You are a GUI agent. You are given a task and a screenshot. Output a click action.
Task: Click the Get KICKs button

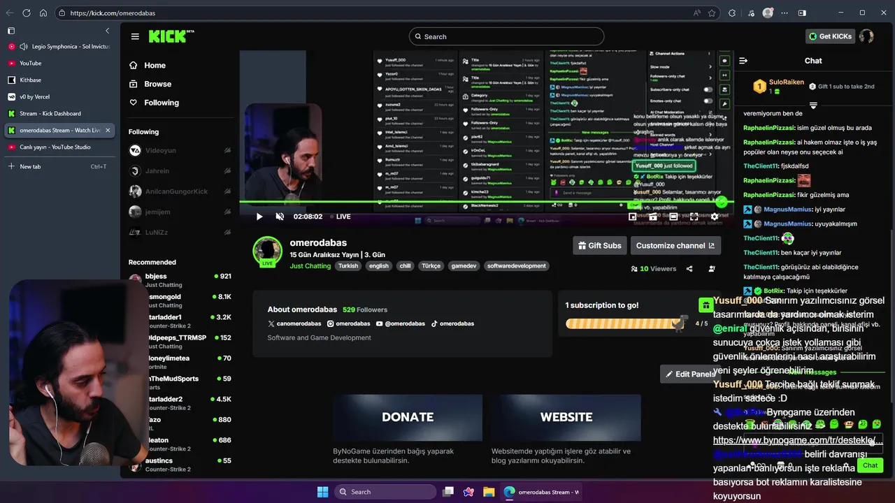pyautogui.click(x=830, y=36)
